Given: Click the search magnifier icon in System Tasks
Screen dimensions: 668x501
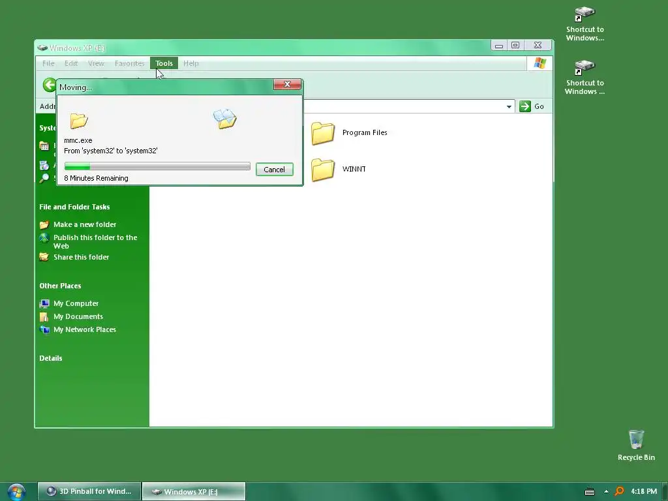Looking at the screenshot, I should (x=44, y=178).
